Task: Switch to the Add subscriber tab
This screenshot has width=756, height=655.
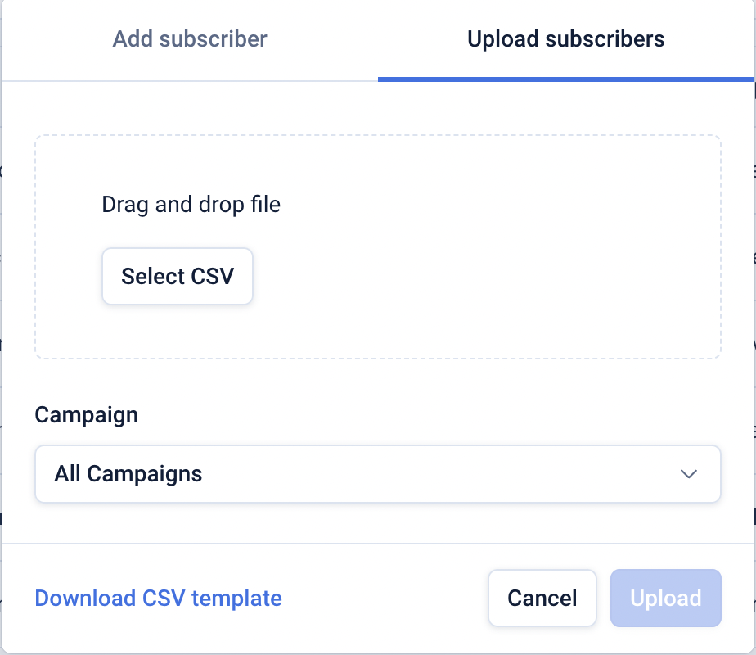Action: [x=190, y=39]
